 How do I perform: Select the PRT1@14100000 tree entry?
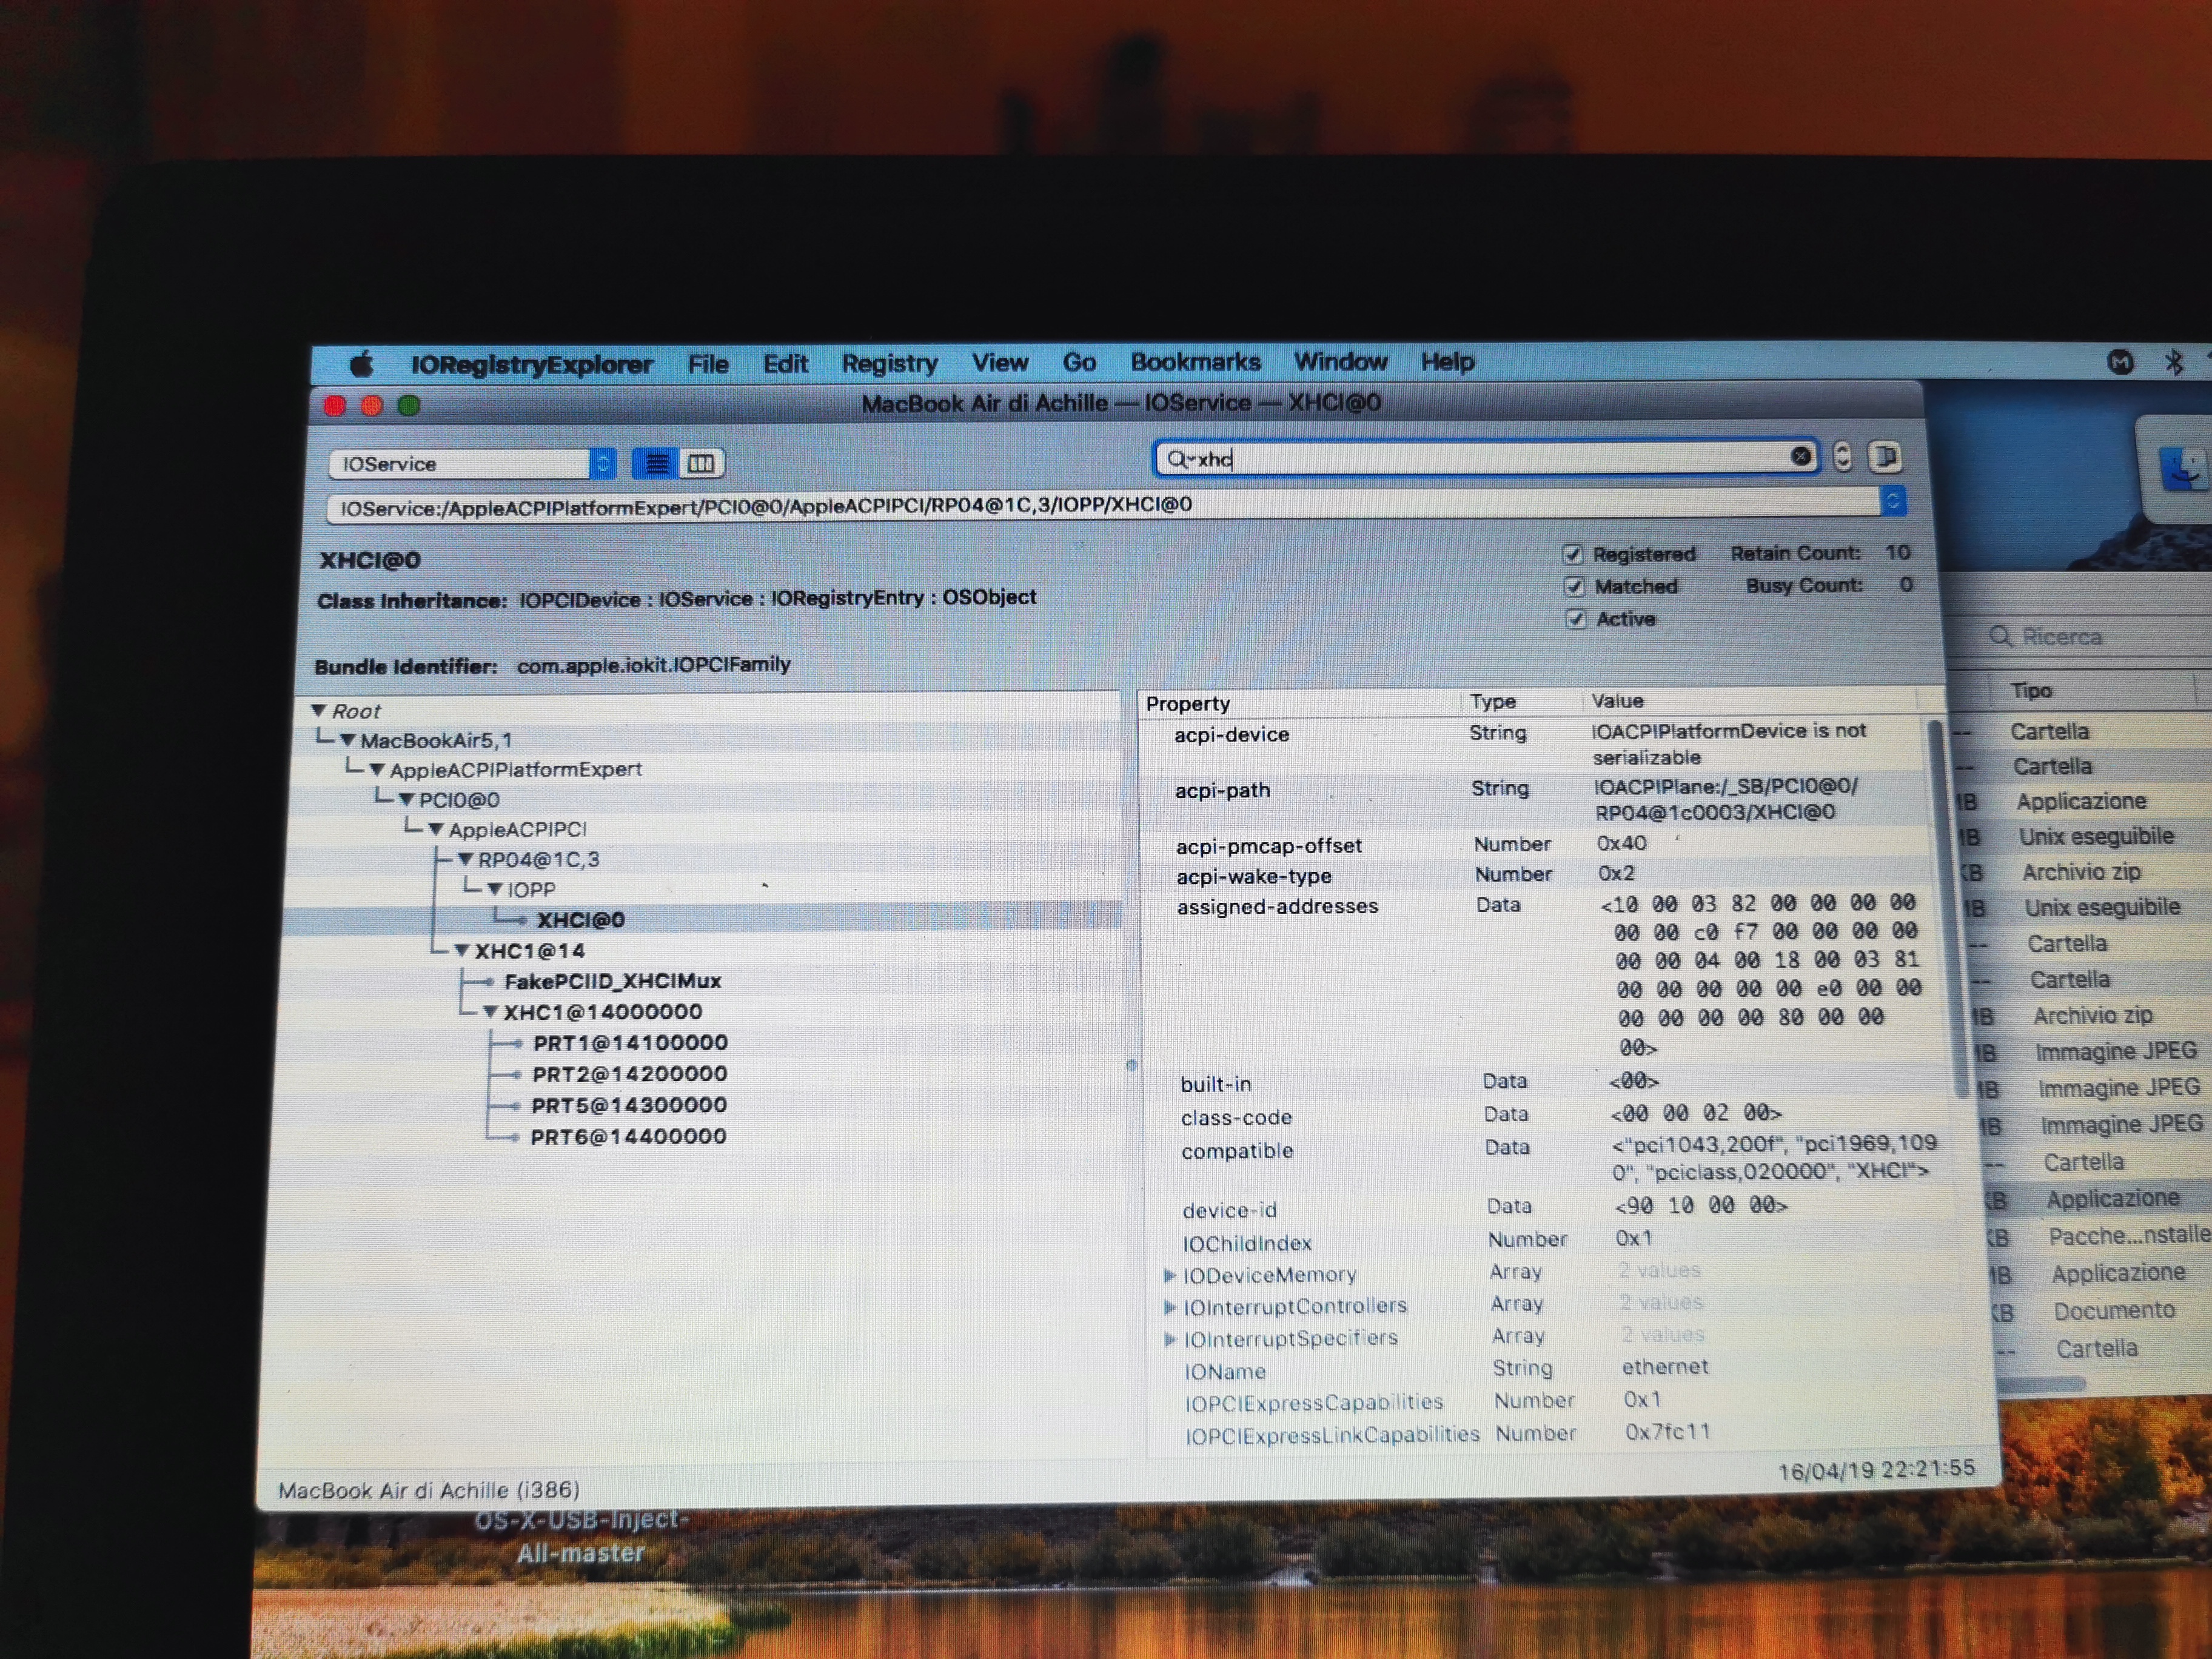pos(630,1043)
